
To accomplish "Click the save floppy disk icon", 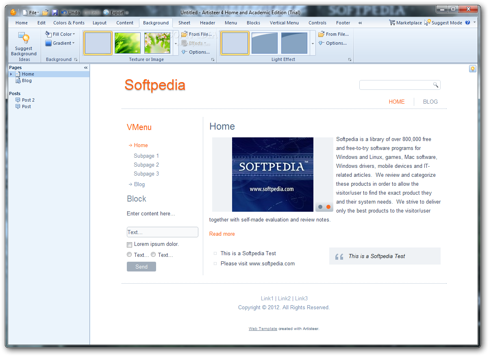I will 55,13.
